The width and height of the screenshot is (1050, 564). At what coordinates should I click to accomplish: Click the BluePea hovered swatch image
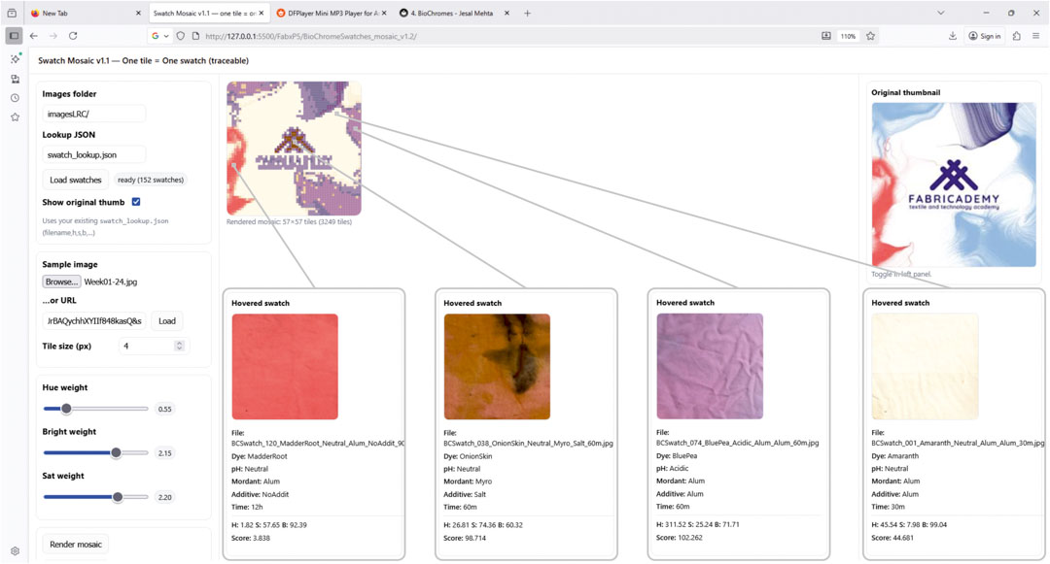pyautogui.click(x=710, y=366)
